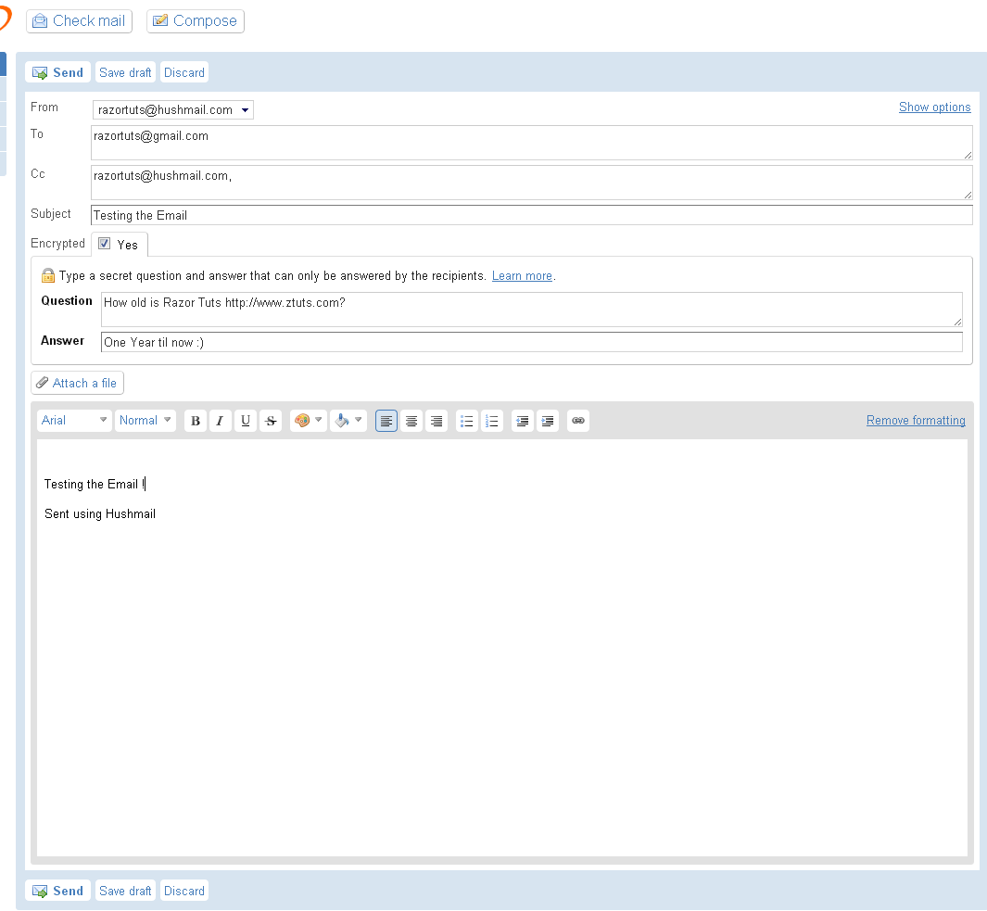Align text left
987x911 pixels.
pos(386,421)
